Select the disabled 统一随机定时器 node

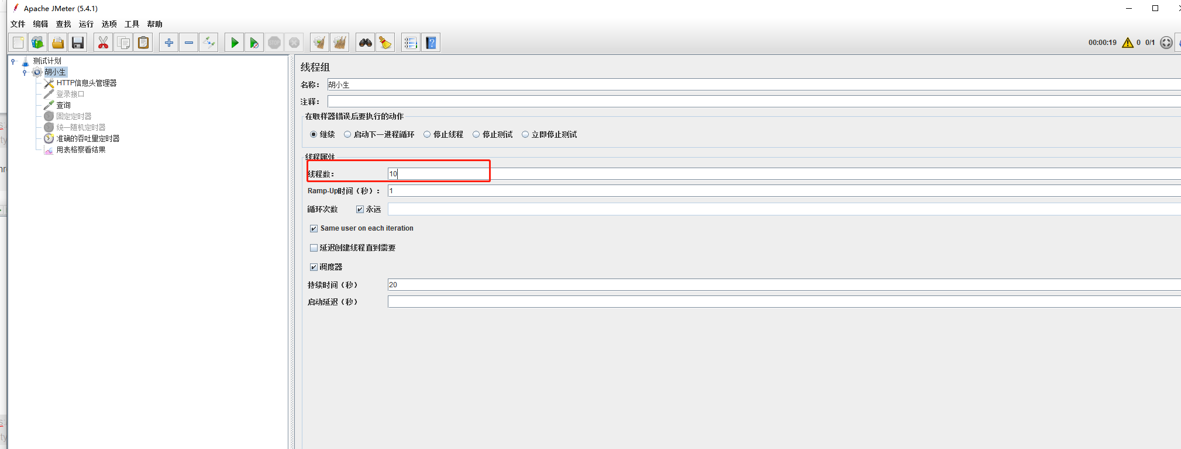(81, 127)
